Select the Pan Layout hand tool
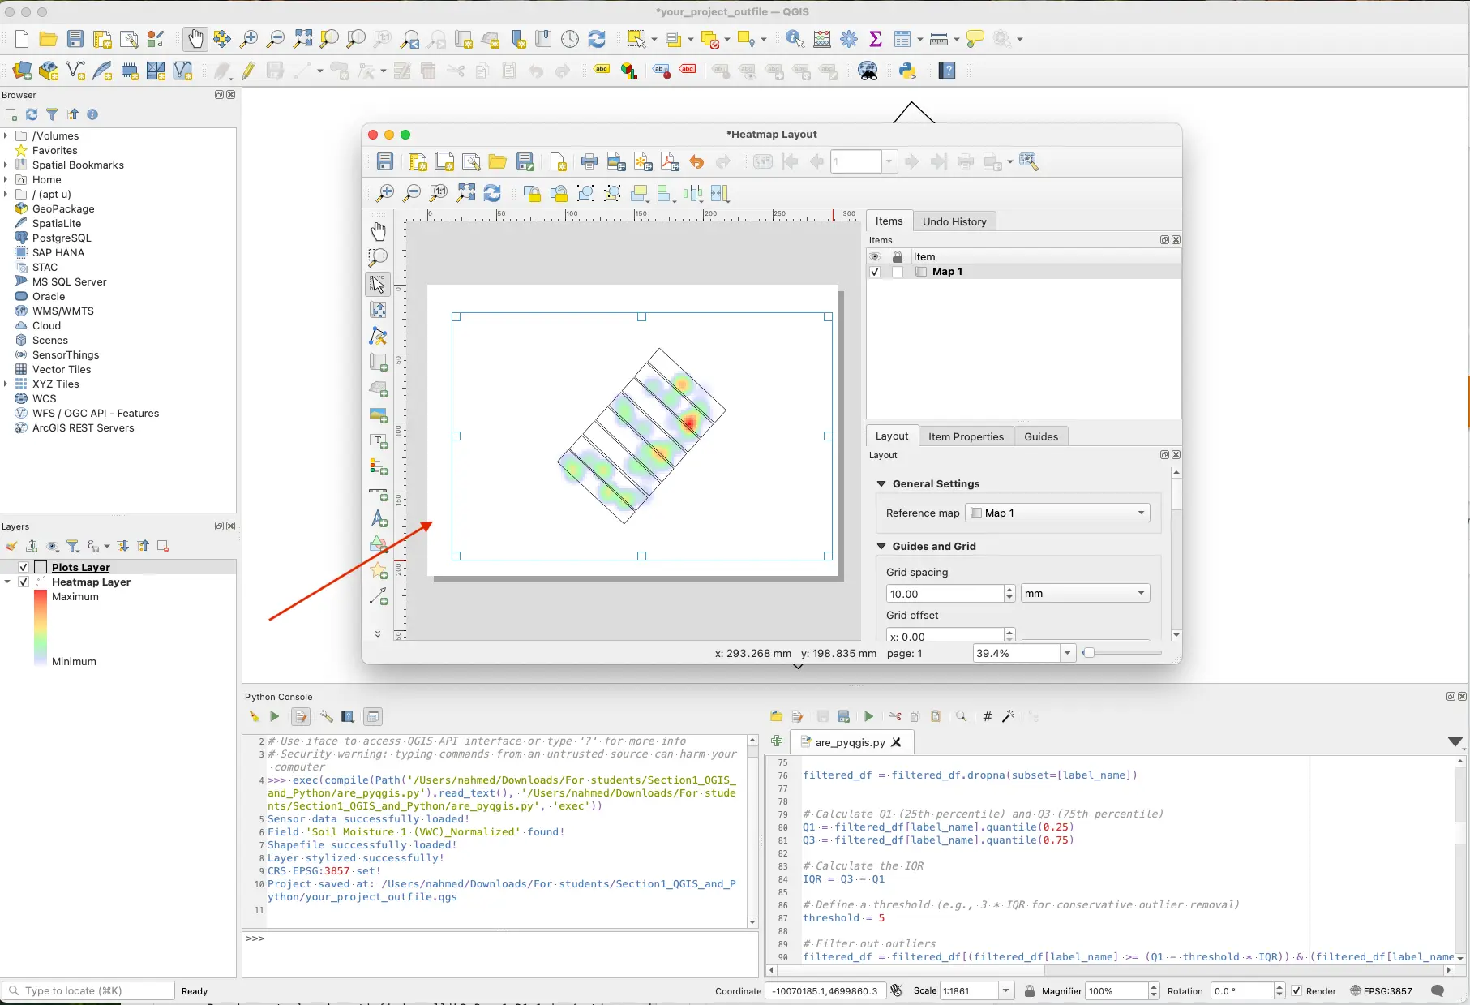The height and width of the screenshot is (1005, 1470). [x=378, y=232]
